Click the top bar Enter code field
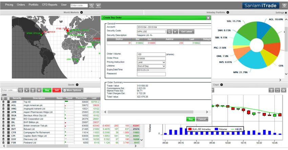The height and width of the screenshot is (150, 288). (x=79, y=6)
